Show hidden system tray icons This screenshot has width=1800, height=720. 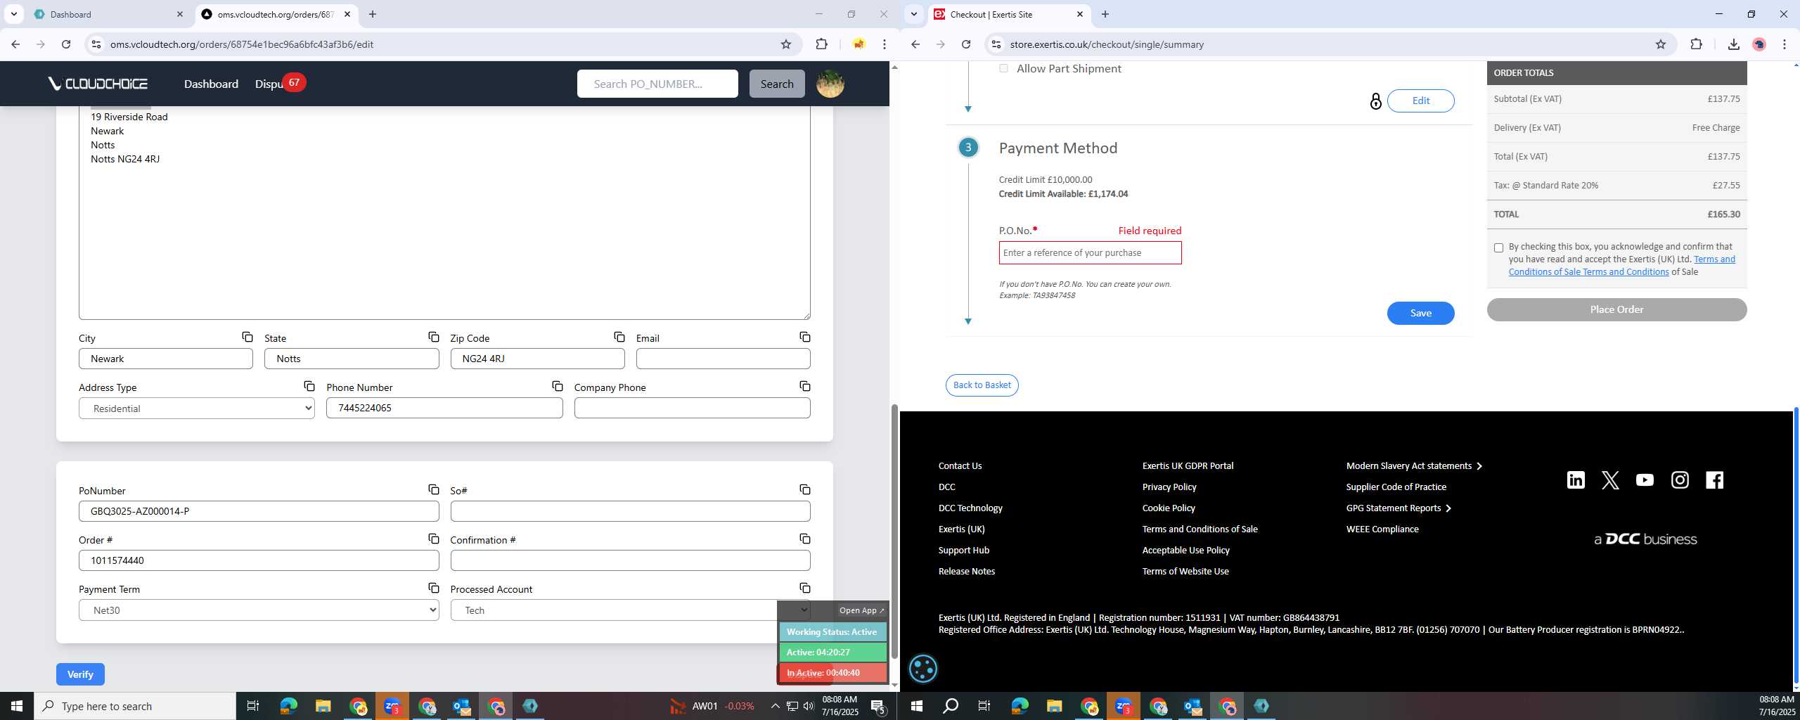tap(775, 706)
